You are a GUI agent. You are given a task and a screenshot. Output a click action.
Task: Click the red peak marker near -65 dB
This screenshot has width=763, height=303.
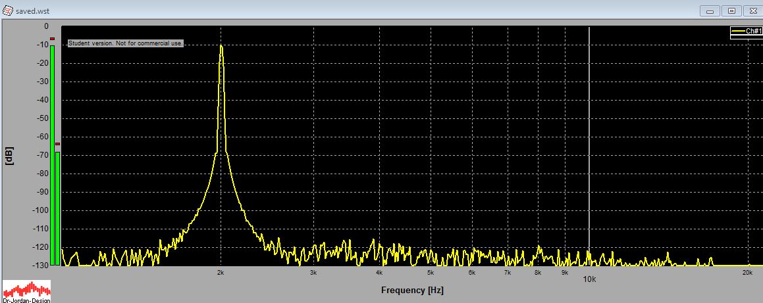pyautogui.click(x=58, y=144)
